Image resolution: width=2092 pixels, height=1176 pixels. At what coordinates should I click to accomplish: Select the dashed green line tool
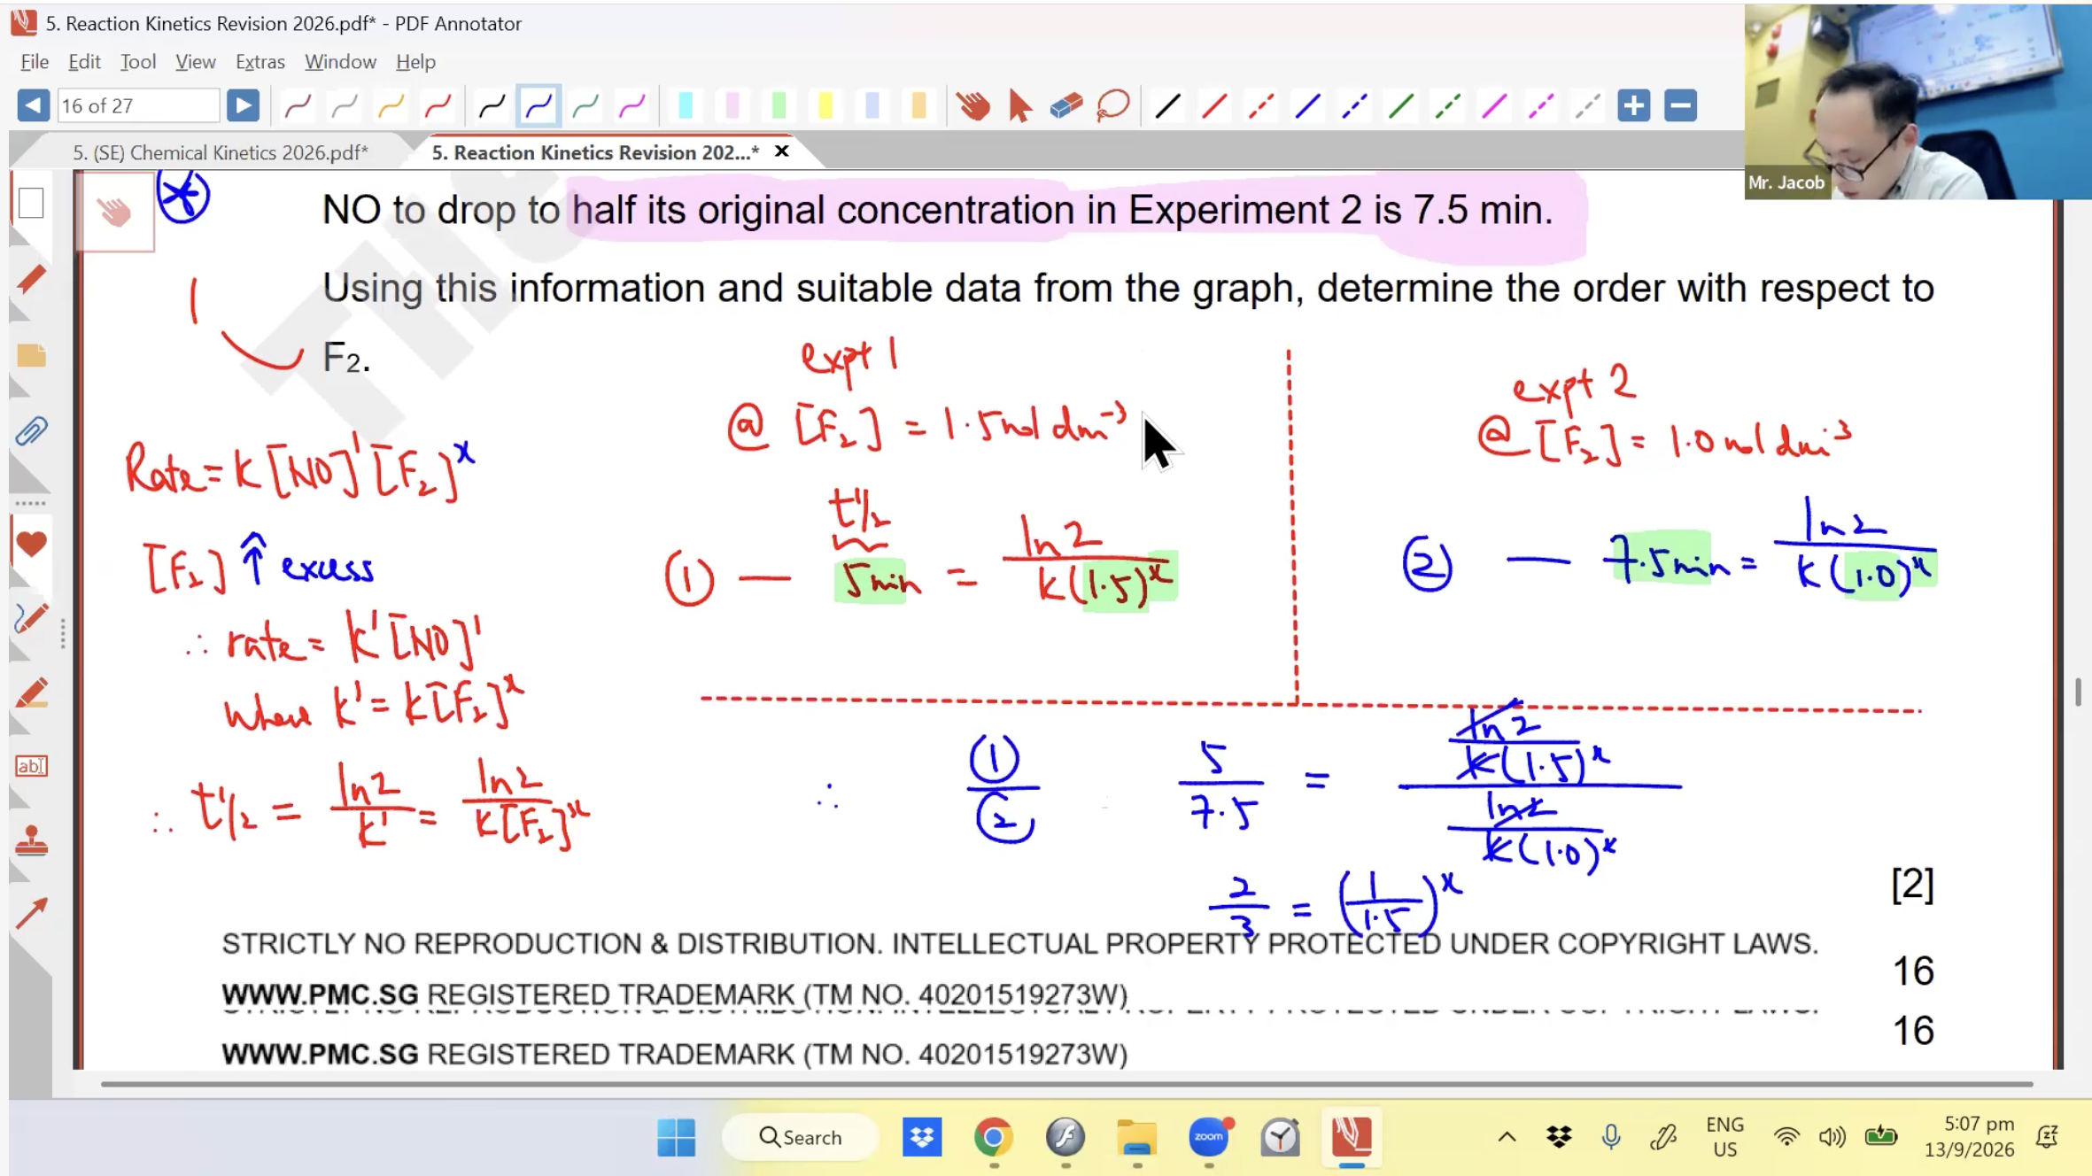click(x=1448, y=106)
